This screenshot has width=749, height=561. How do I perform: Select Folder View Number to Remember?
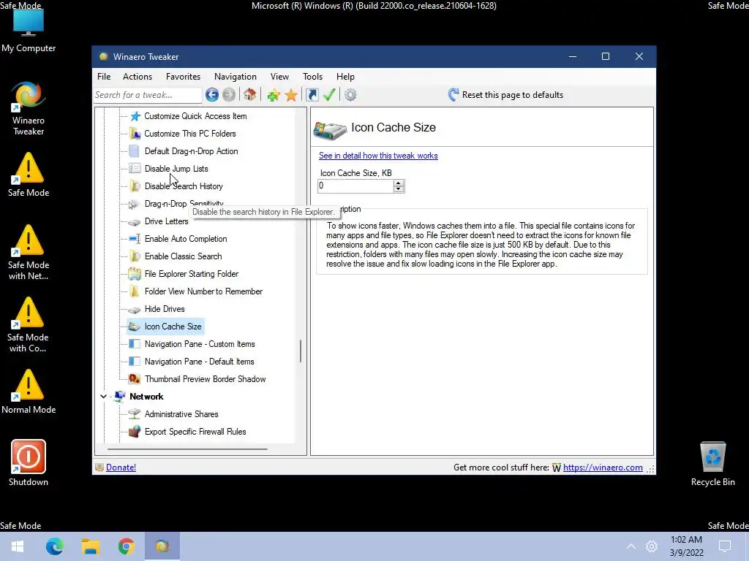tap(203, 291)
